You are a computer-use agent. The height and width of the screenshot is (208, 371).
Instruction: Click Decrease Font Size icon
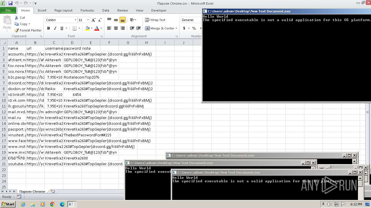pos(100,20)
